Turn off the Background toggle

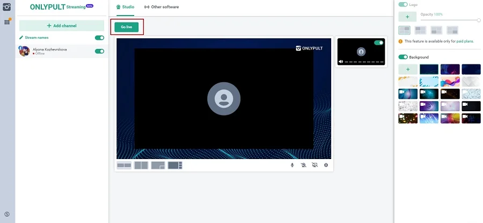pos(402,57)
